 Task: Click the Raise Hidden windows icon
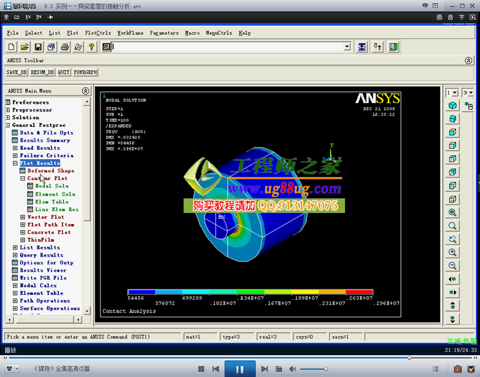362,47
